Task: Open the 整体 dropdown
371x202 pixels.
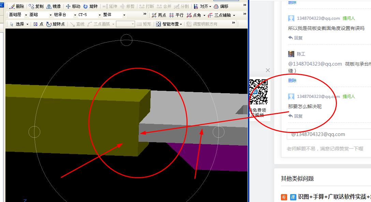Action: [x=114, y=15]
